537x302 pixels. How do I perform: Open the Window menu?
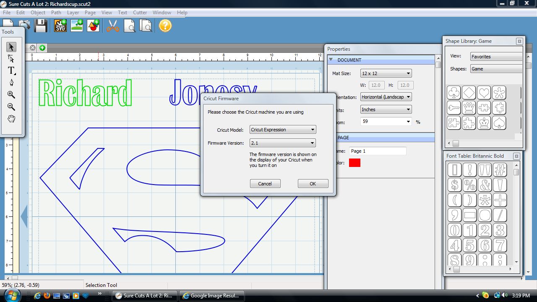[x=162, y=13]
